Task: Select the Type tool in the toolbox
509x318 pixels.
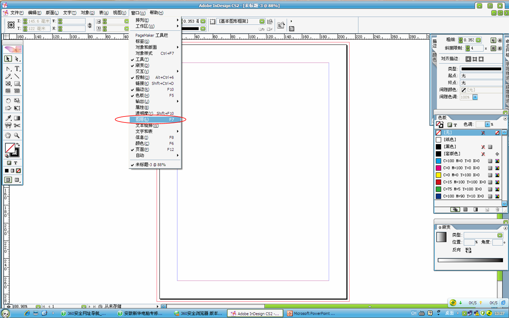Action: (x=17, y=69)
